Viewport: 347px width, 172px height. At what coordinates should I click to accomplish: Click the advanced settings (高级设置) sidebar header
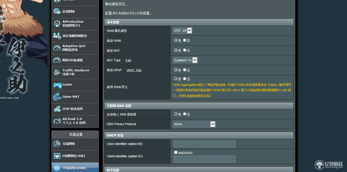pos(75,134)
